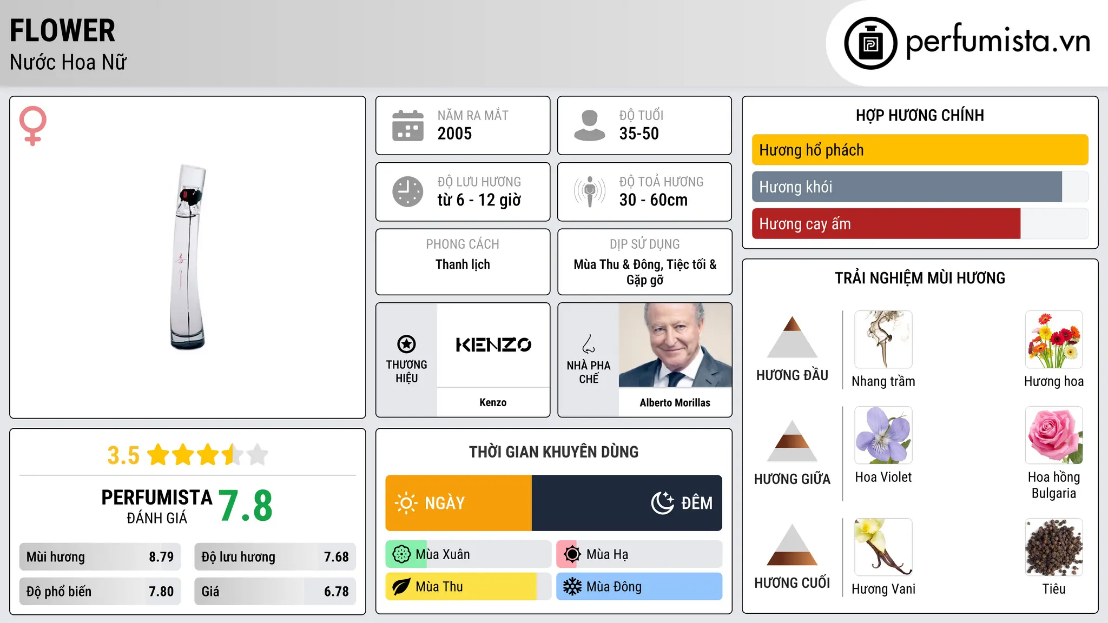Click the longevity value từ 6 - 12 giờ
Screen dimensions: 1108x623
[x=479, y=200]
